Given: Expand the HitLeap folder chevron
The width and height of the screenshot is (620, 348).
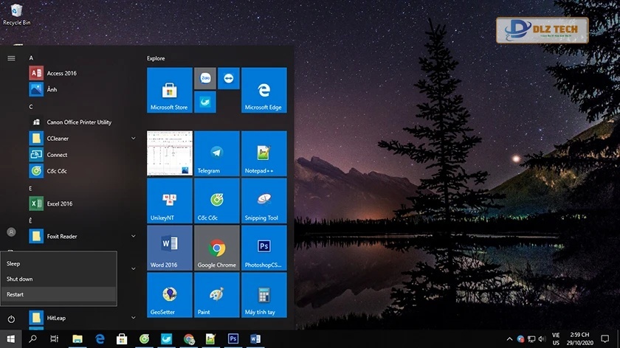Looking at the screenshot, I should point(134,319).
